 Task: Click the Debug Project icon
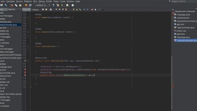(67, 5)
